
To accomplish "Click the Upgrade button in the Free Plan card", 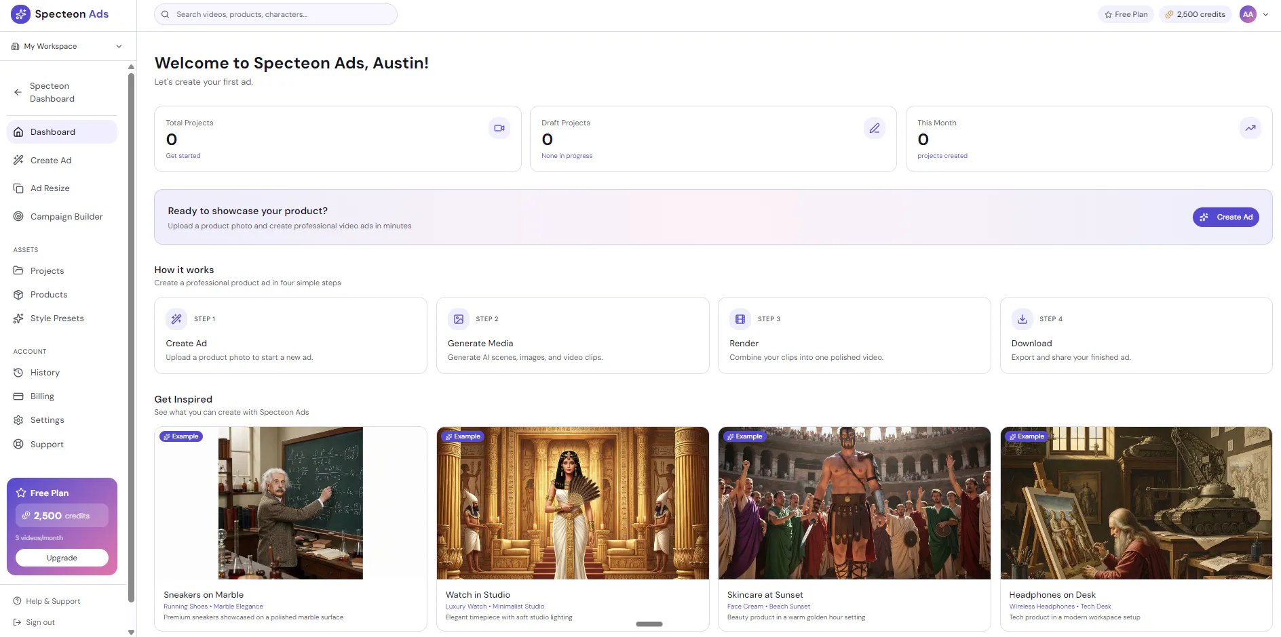I will click(62, 558).
